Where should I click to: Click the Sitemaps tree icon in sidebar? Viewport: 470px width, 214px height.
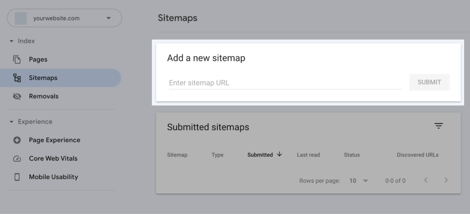[17, 78]
